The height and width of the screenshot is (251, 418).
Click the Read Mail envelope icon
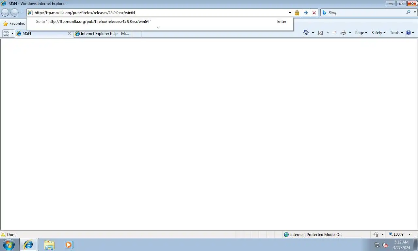tap(334, 33)
